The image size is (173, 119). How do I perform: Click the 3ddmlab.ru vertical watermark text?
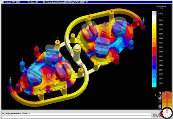[x=160, y=101]
